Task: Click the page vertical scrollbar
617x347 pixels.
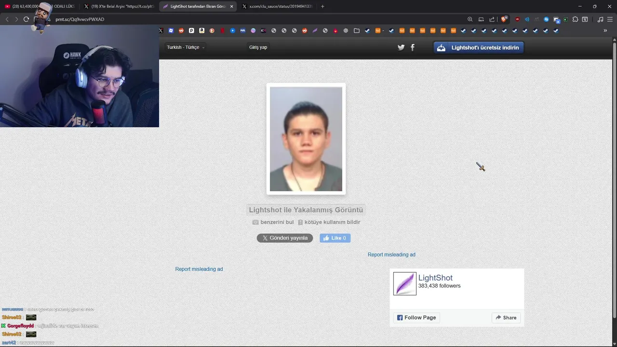Action: [x=615, y=181]
